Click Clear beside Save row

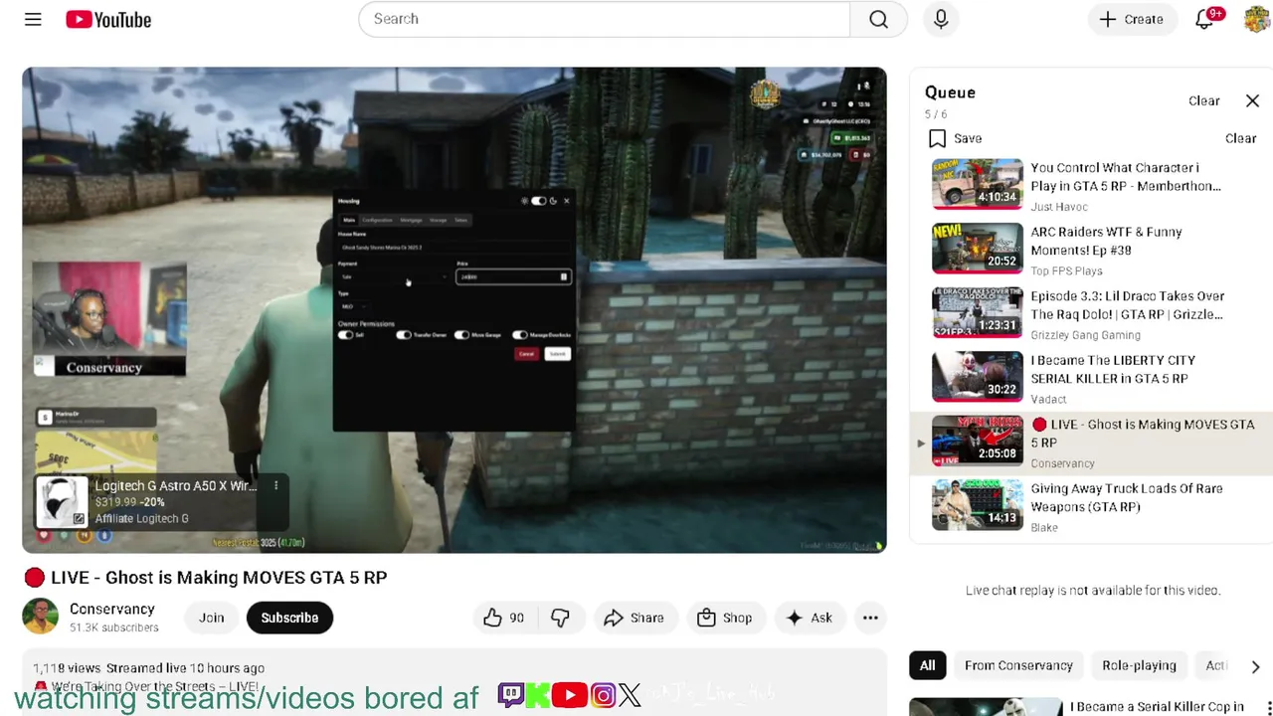(x=1240, y=138)
